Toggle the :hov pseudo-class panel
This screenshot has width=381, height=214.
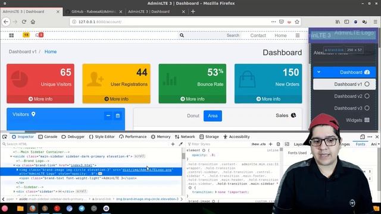click(255, 144)
